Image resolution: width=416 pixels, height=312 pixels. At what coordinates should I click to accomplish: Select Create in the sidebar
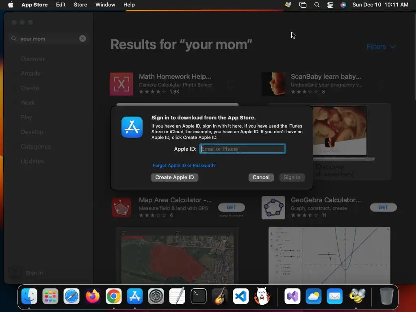(x=30, y=88)
